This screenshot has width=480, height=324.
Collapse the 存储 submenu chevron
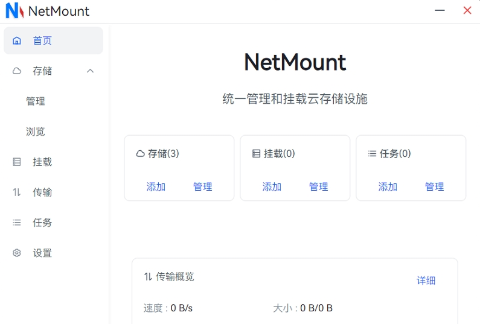pos(91,71)
